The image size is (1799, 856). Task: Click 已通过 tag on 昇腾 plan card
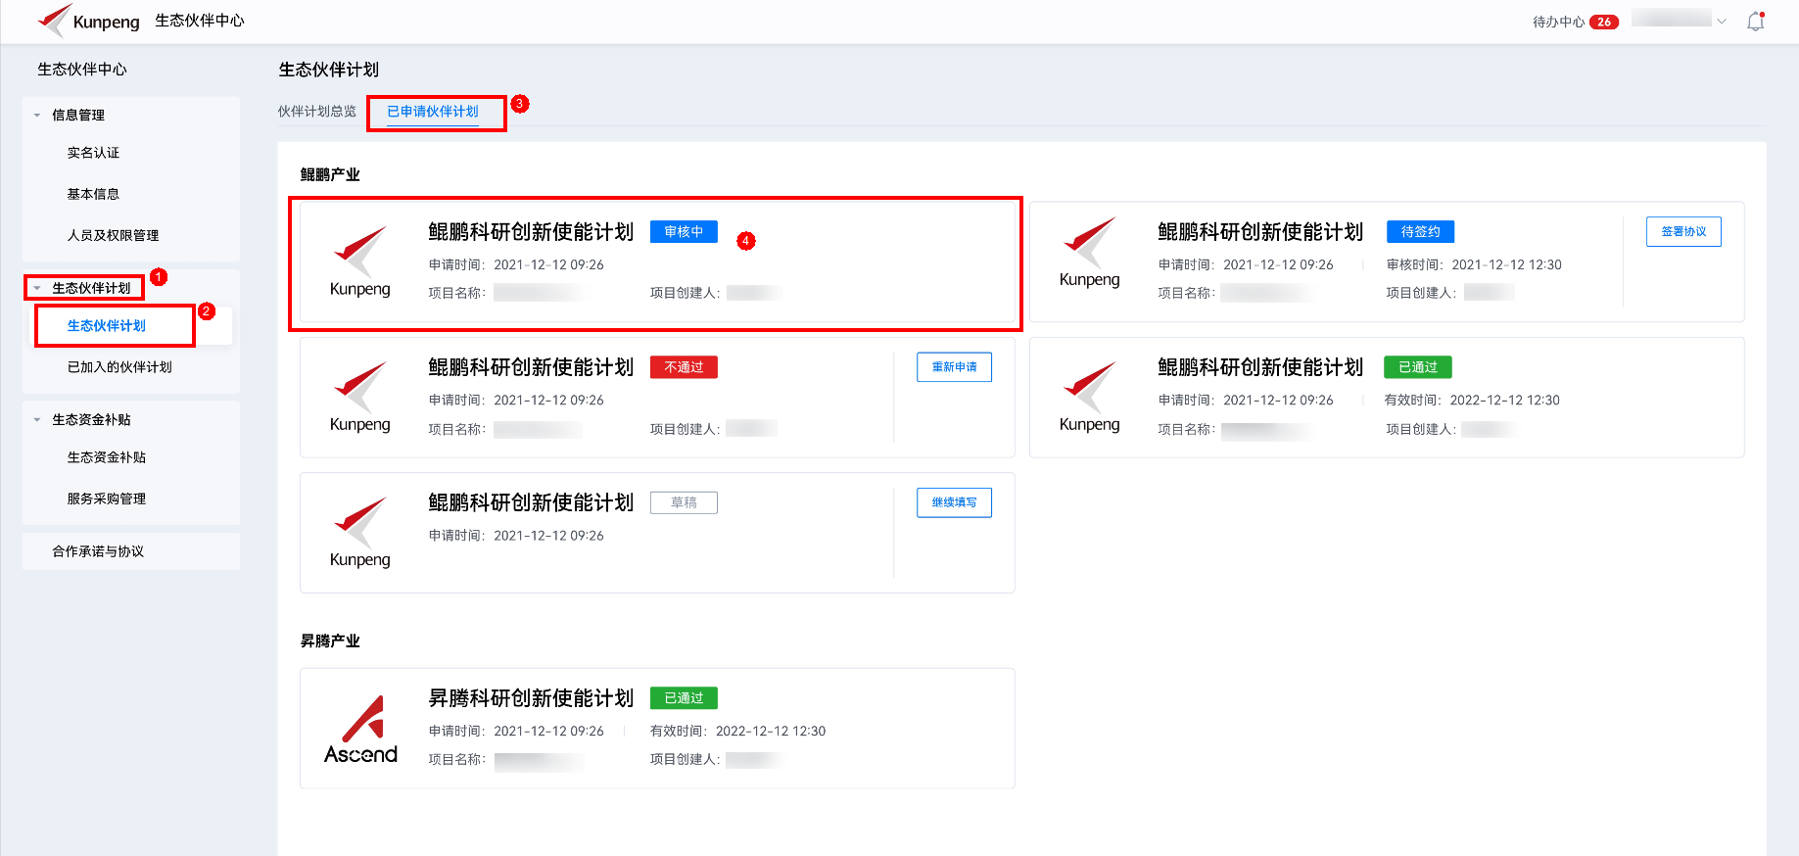point(684,698)
